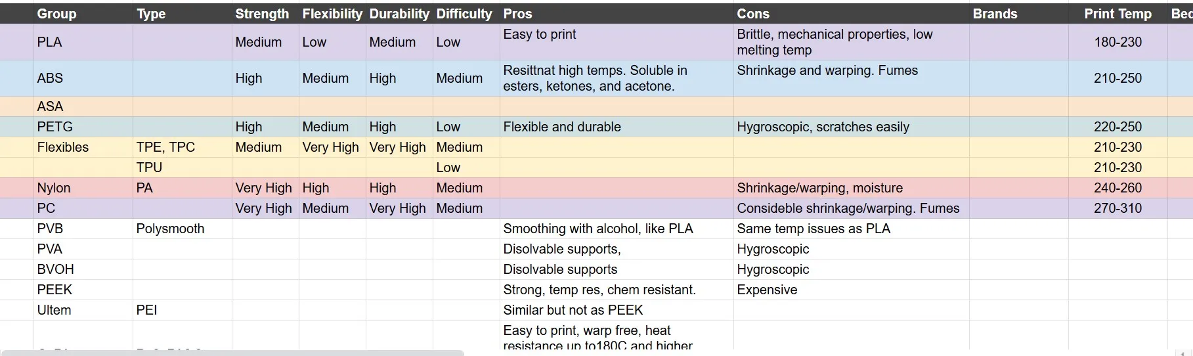
Task: Click the Polysmooth type cell
Action: (x=183, y=229)
